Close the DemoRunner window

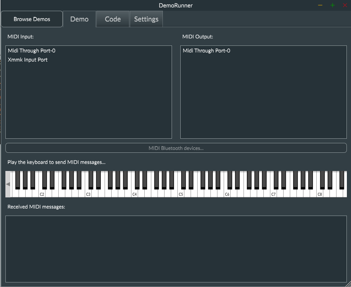pos(345,5)
